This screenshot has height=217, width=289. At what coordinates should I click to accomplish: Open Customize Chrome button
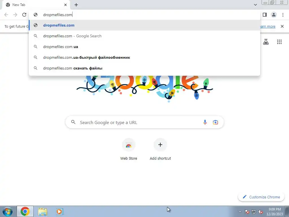pyautogui.click(x=261, y=197)
